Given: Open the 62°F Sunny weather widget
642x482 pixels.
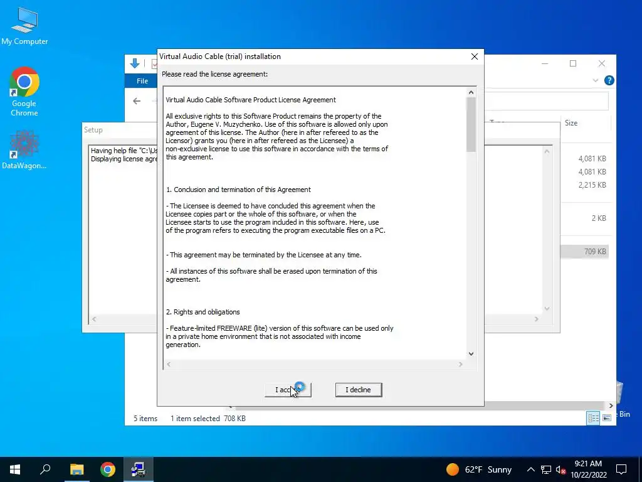Looking at the screenshot, I should tap(478, 469).
